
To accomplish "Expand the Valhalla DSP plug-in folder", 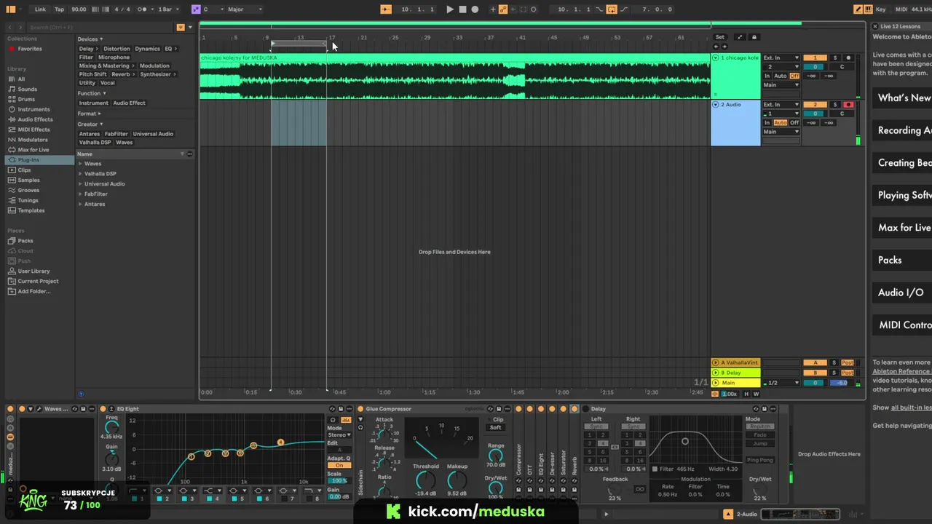I will [x=80, y=174].
